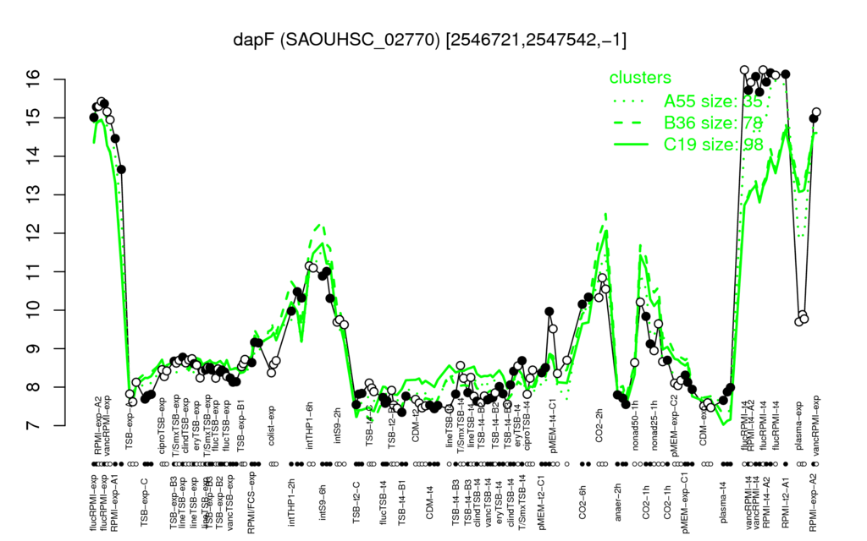The width and height of the screenshot is (867, 541).
Task: Select the 'plasma-exp' x-axis label
Action: pos(798,428)
